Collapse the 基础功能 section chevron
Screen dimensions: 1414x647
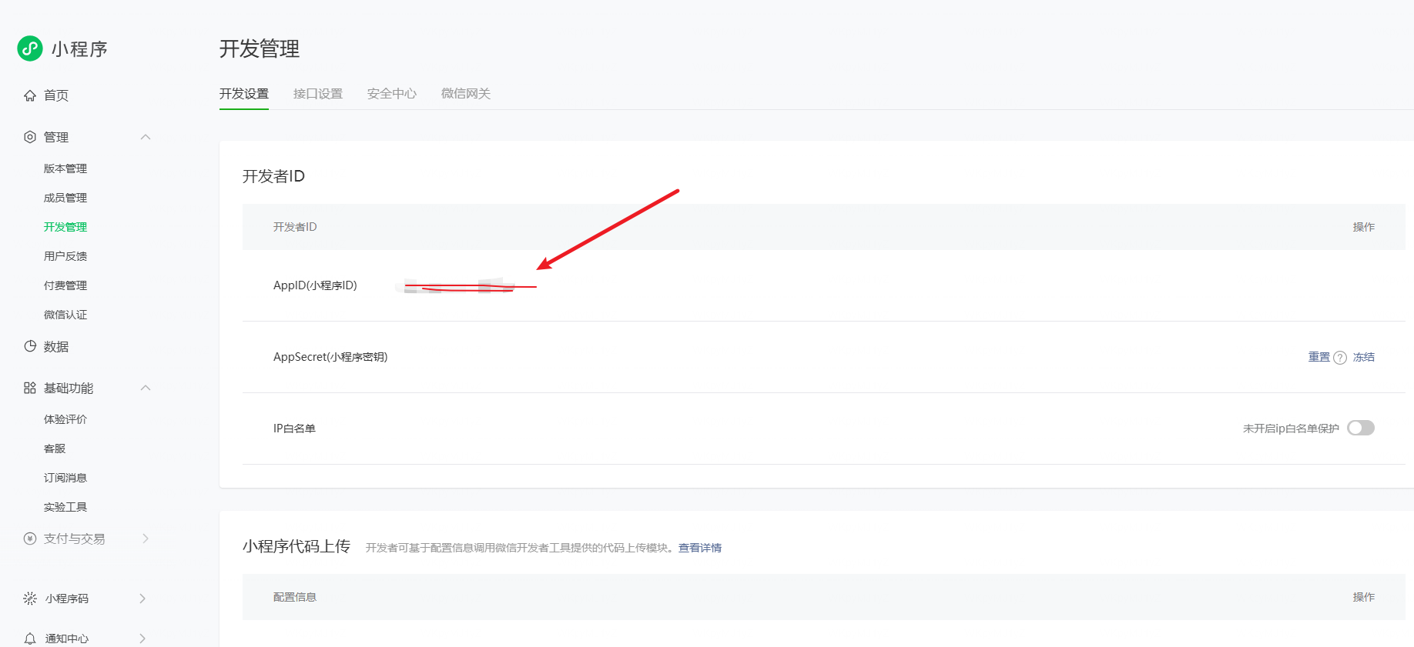point(146,388)
